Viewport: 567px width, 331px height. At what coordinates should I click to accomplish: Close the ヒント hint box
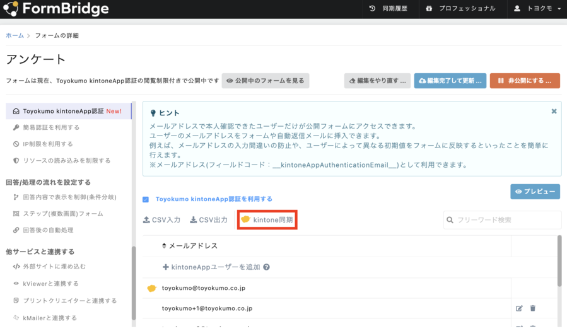tap(554, 112)
